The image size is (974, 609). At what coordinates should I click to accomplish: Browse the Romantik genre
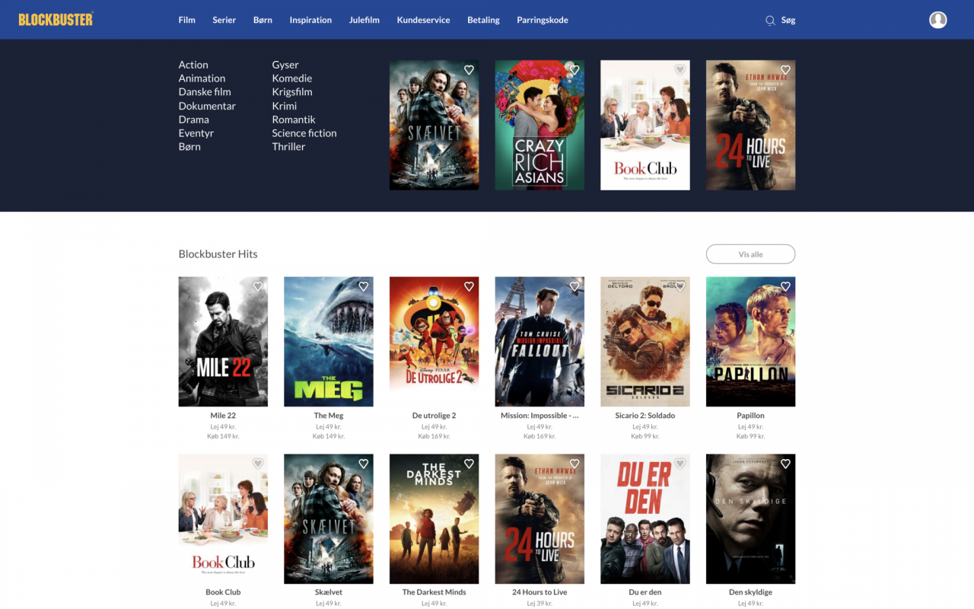(294, 120)
